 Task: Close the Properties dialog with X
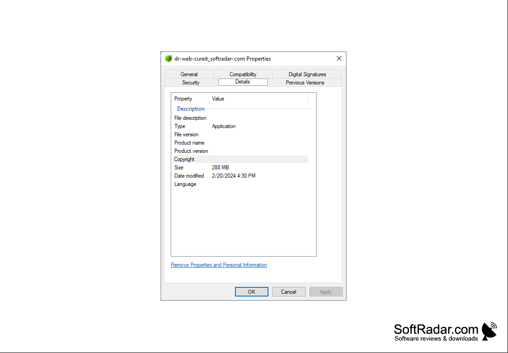pos(339,58)
